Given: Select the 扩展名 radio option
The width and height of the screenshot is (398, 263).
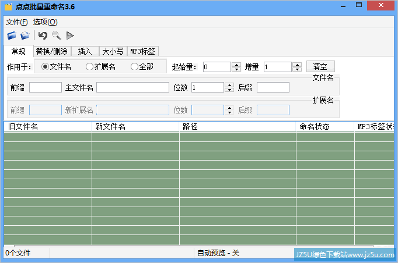Looking at the screenshot, I should (x=100, y=67).
